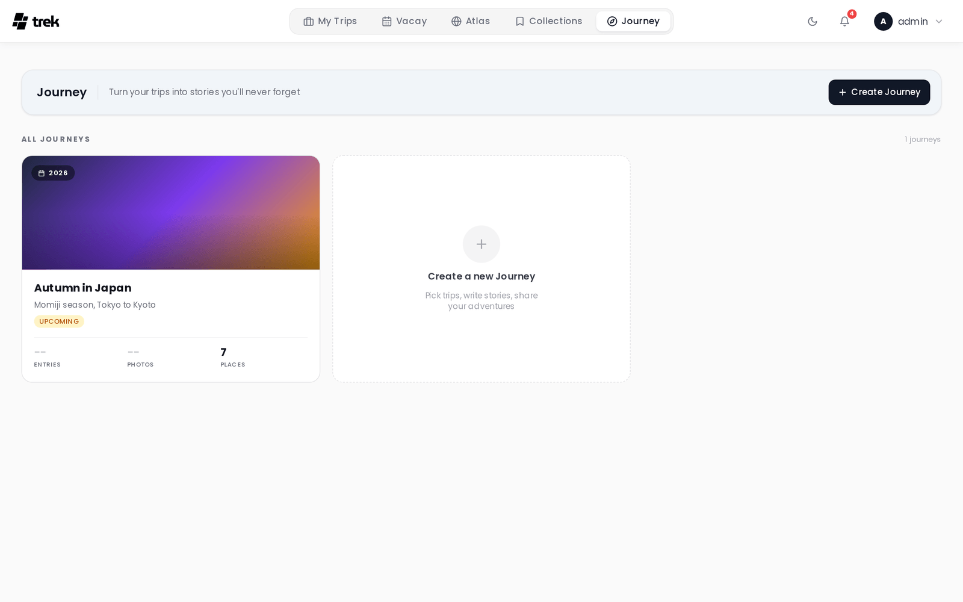Click the Journey compass icon

[612, 21]
